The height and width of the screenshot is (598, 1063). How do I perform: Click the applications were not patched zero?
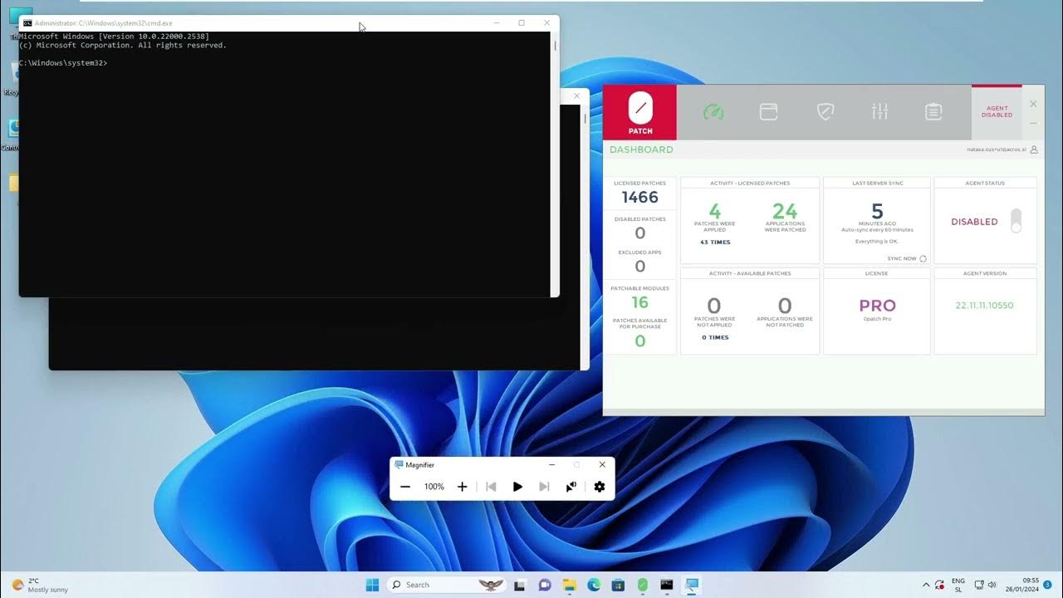pos(785,306)
